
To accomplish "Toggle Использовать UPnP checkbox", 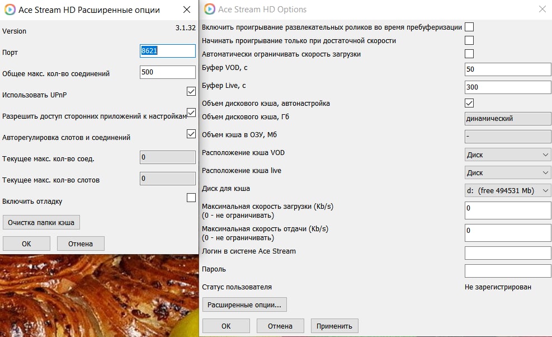I will pyautogui.click(x=191, y=91).
